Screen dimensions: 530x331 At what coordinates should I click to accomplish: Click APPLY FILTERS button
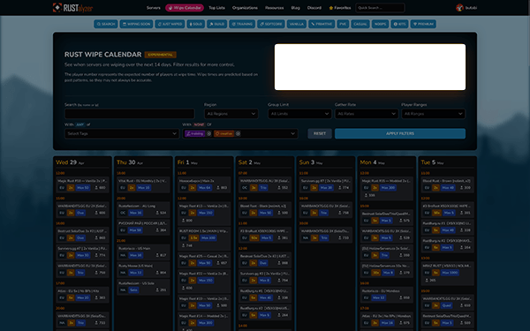400,133
